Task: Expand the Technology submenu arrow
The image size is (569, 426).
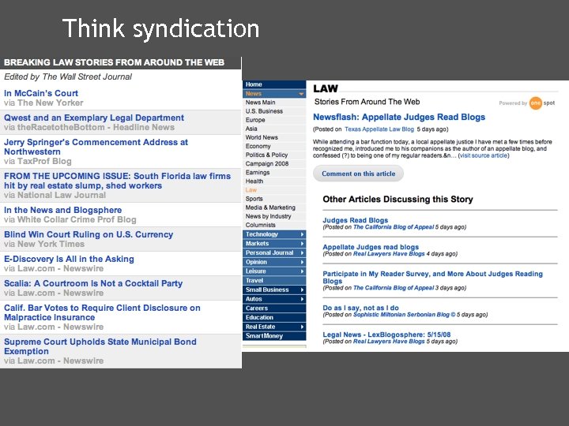Action: 302,234
